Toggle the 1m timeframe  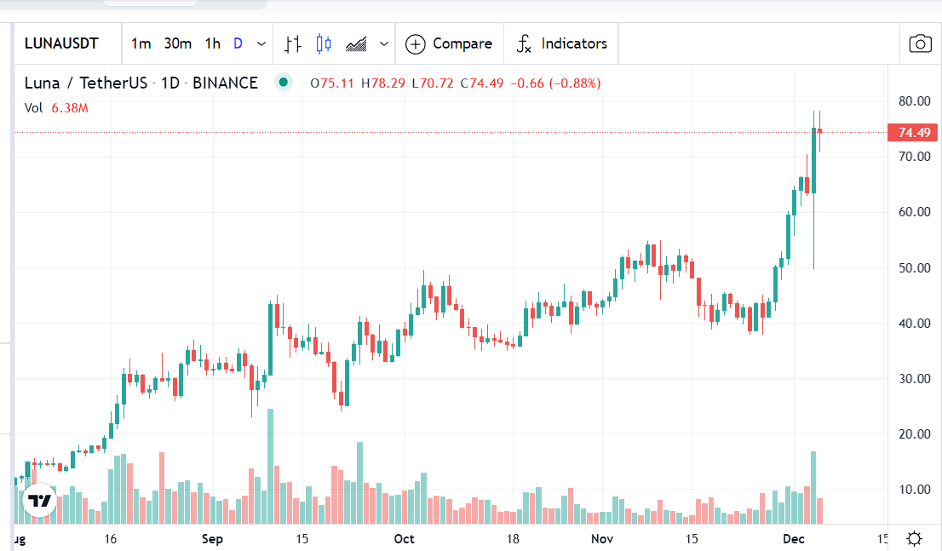click(141, 43)
